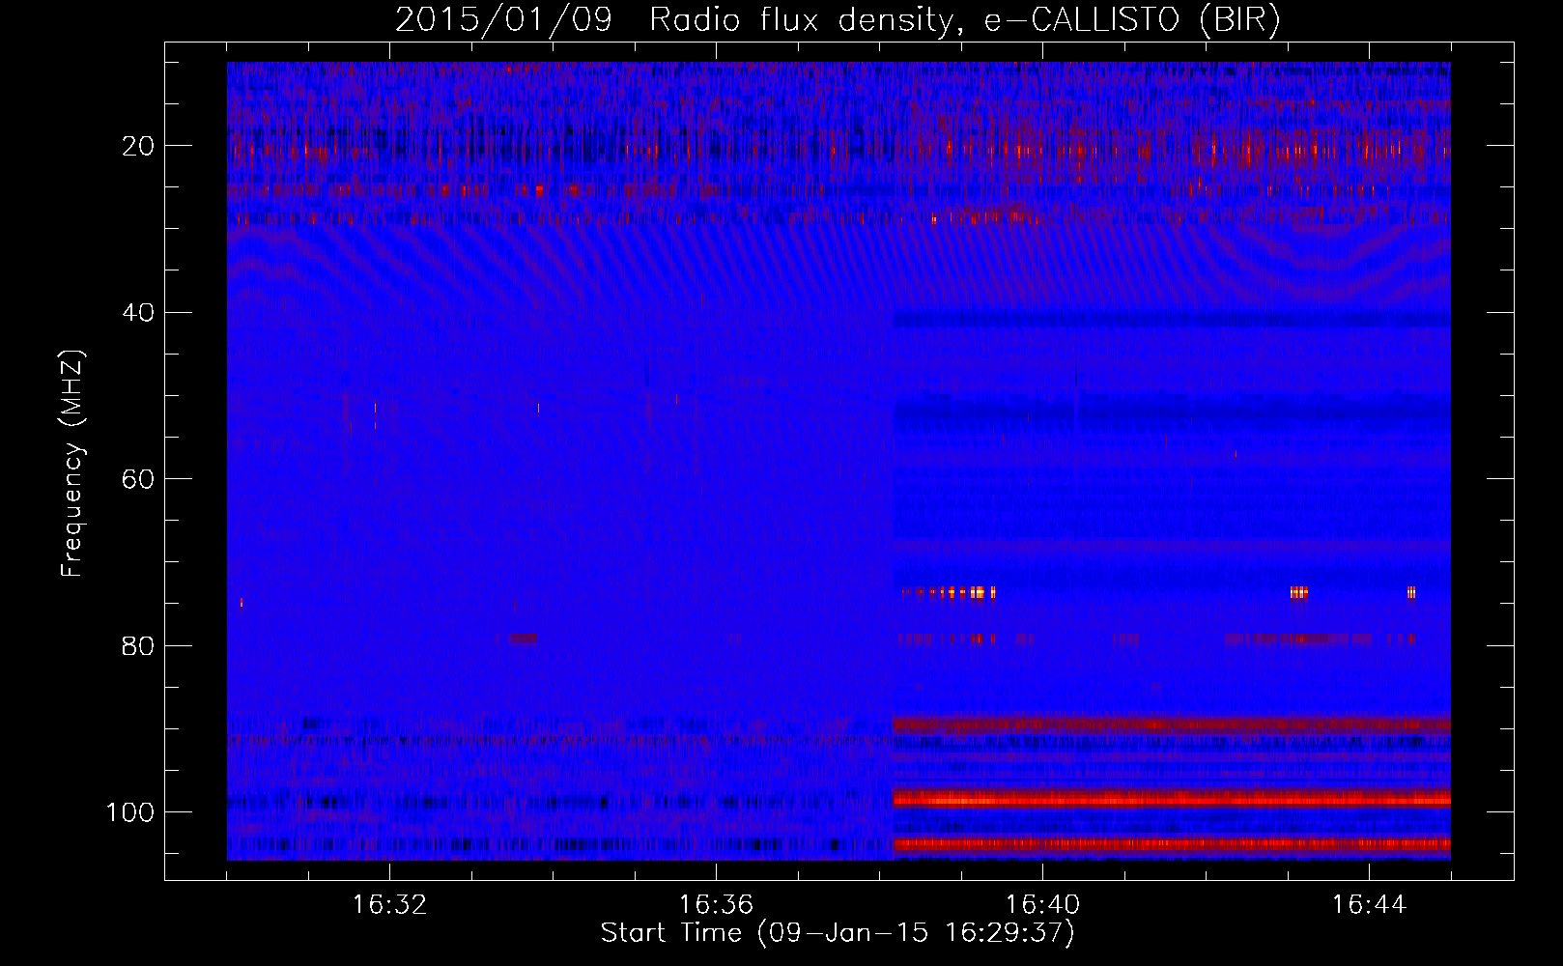
Task: Click the "Frequency (MHZ)" axis label
Action: [73, 464]
